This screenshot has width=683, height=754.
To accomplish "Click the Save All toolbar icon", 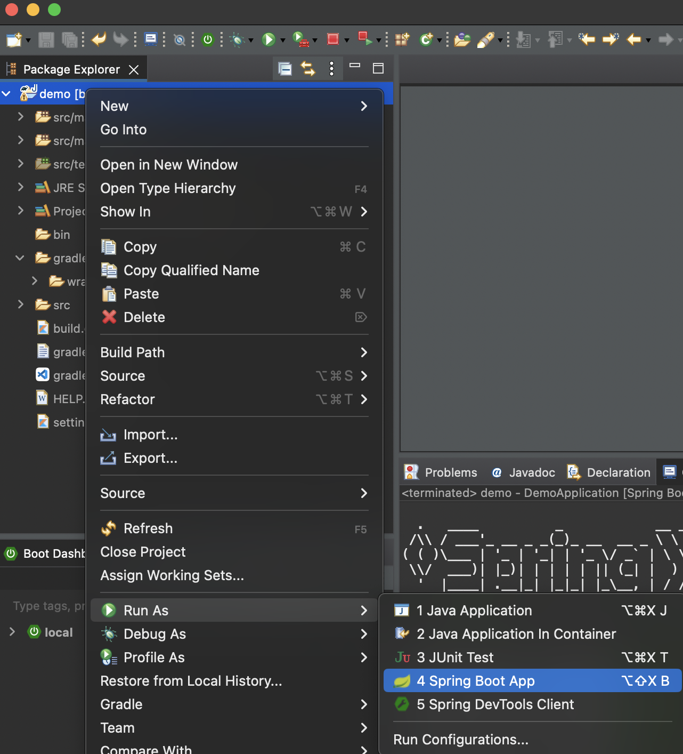I will tap(69, 39).
